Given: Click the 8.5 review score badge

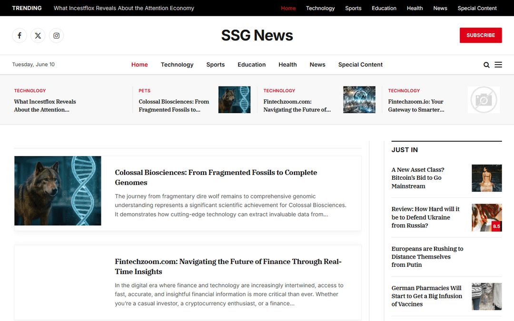Looking at the screenshot, I should coord(496,226).
